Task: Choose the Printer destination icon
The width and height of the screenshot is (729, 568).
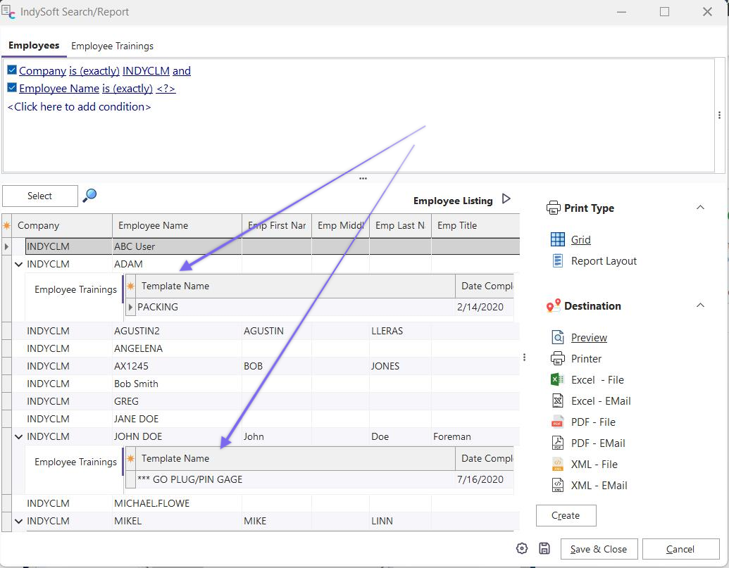Action: point(557,358)
